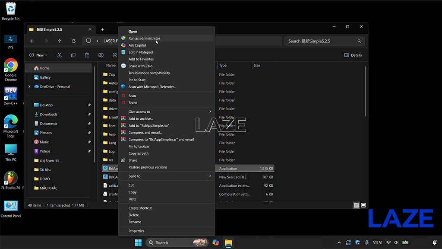The height and width of the screenshot is (249, 442).
Task: Expand Send to submenu
Action: point(167,176)
